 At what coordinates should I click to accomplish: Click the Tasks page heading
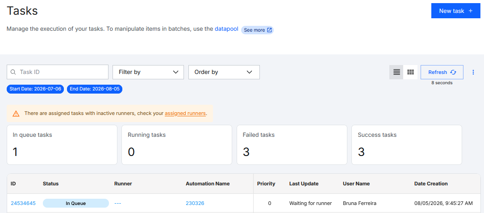(22, 11)
